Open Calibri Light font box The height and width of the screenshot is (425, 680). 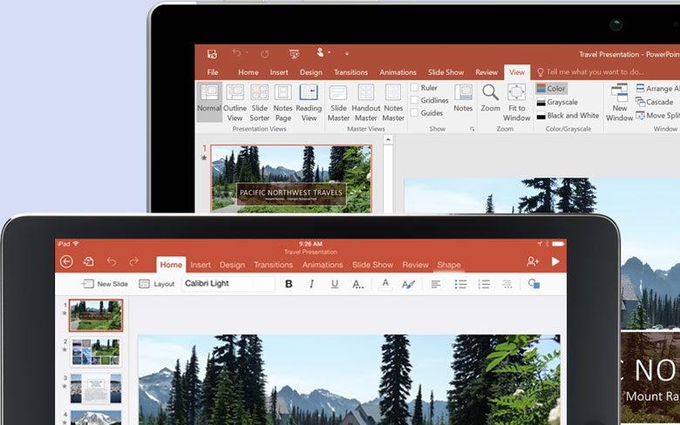pos(228,284)
